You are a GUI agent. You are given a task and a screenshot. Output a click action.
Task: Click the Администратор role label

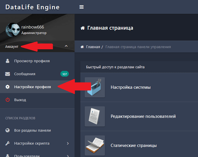(x=34, y=33)
